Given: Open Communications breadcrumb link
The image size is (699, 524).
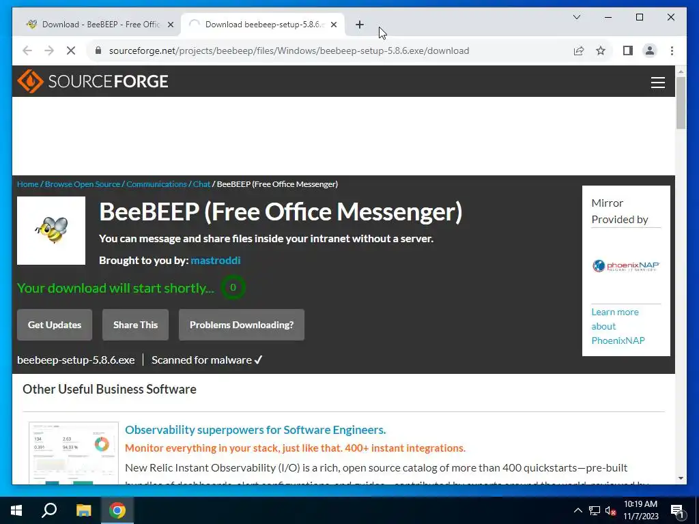Looking at the screenshot, I should click(156, 184).
